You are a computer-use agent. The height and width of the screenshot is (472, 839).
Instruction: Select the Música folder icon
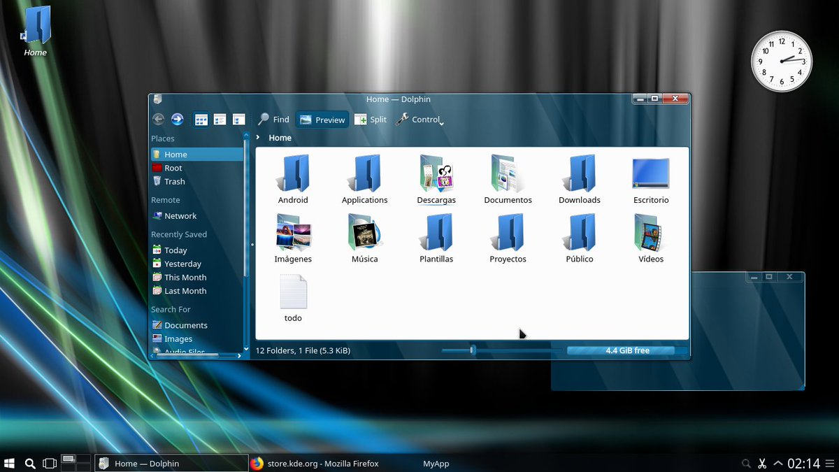365,232
